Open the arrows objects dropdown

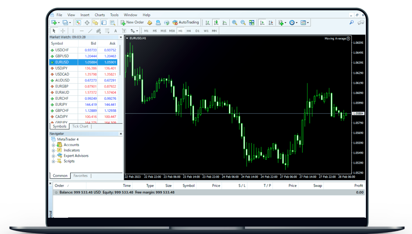[x=134, y=31]
